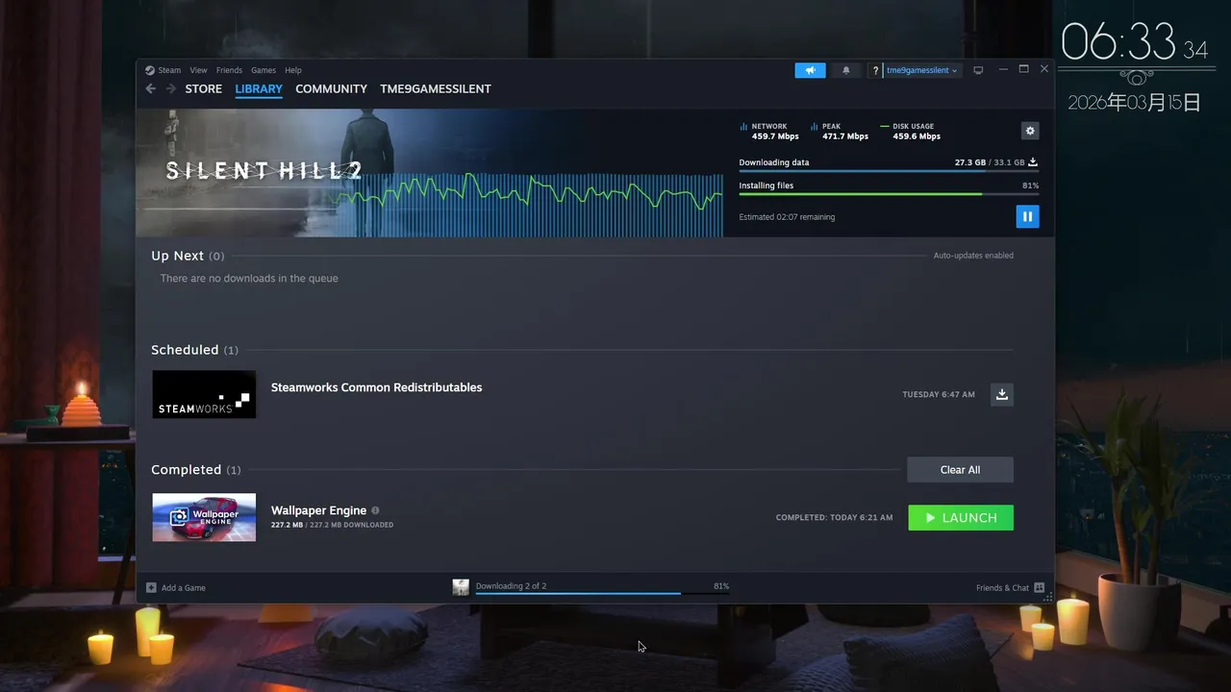Click the TUESDAY 6:47 AM schedule text
Image resolution: width=1231 pixels, height=692 pixels.
[939, 394]
